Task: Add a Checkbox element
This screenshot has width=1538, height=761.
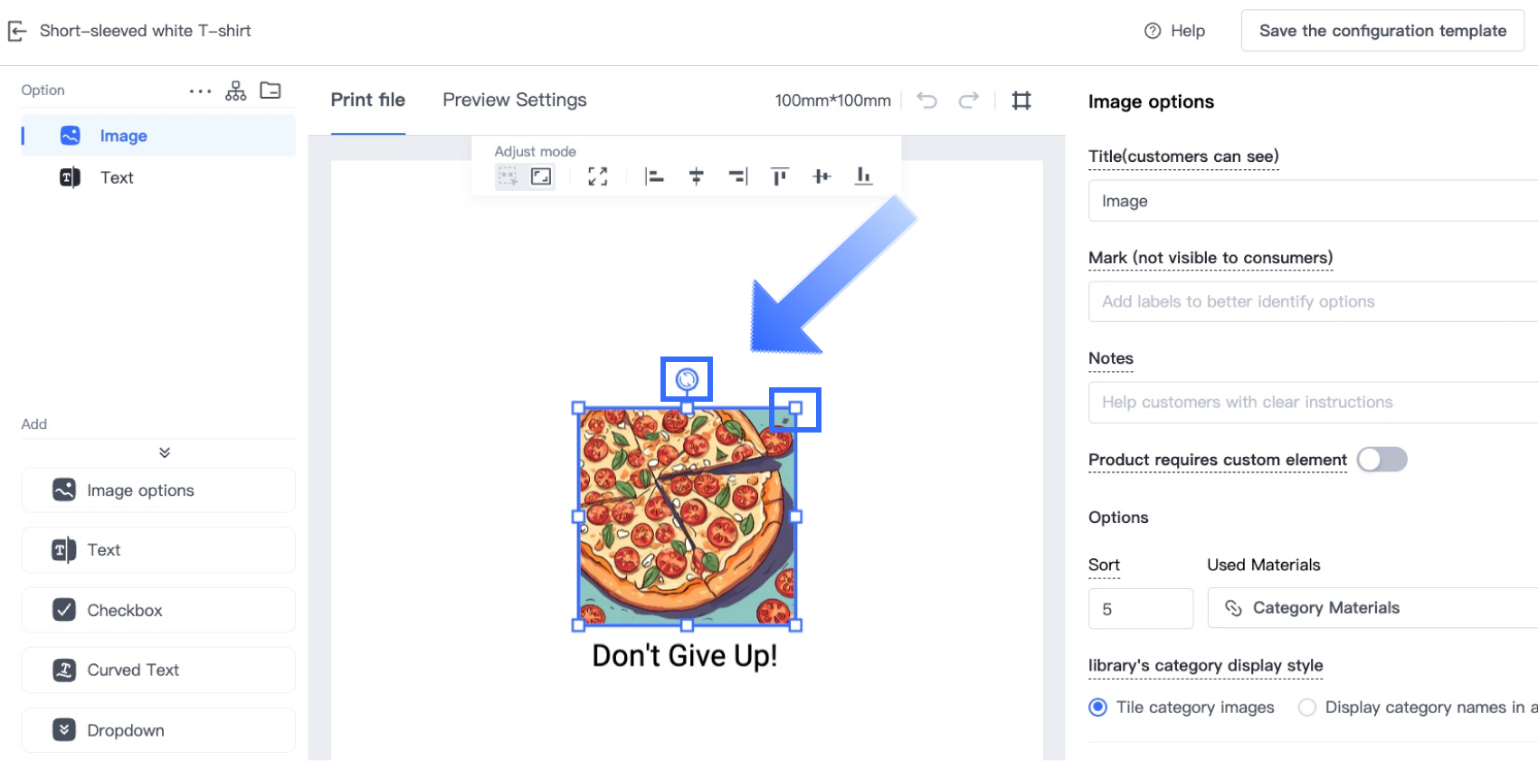Action: tap(158, 610)
